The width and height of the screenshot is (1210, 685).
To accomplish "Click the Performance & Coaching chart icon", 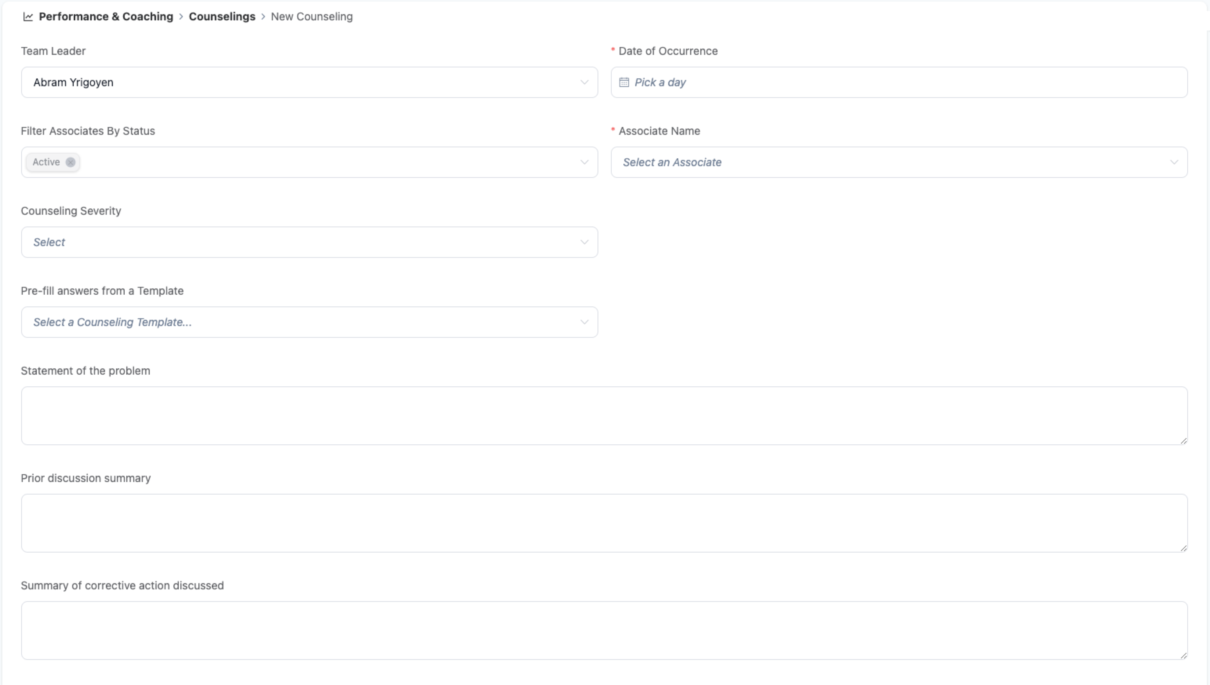I will coord(28,17).
